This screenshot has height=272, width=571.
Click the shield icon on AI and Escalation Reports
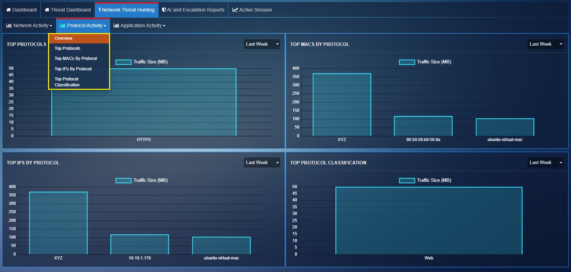tap(164, 10)
